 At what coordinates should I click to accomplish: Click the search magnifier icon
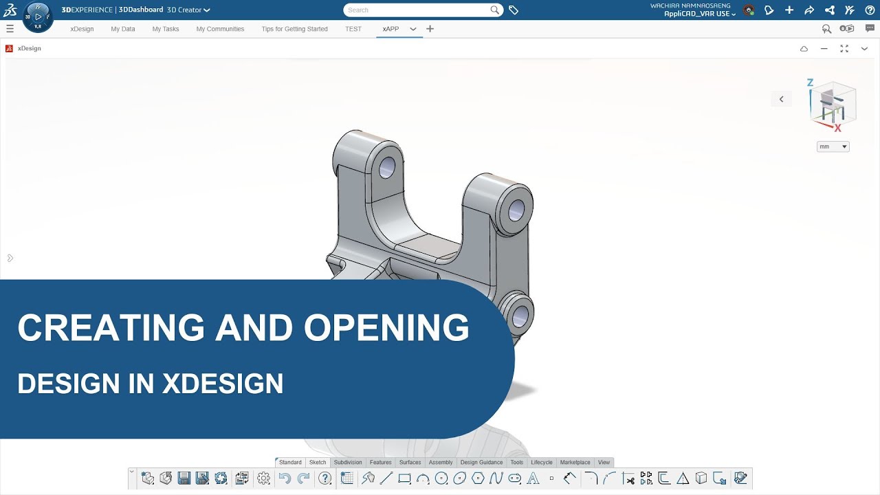click(495, 10)
